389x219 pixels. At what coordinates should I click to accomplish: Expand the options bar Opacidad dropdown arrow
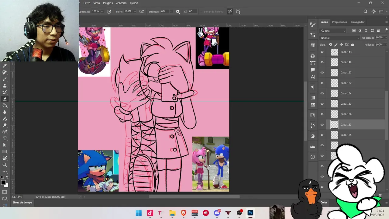coord(102,12)
